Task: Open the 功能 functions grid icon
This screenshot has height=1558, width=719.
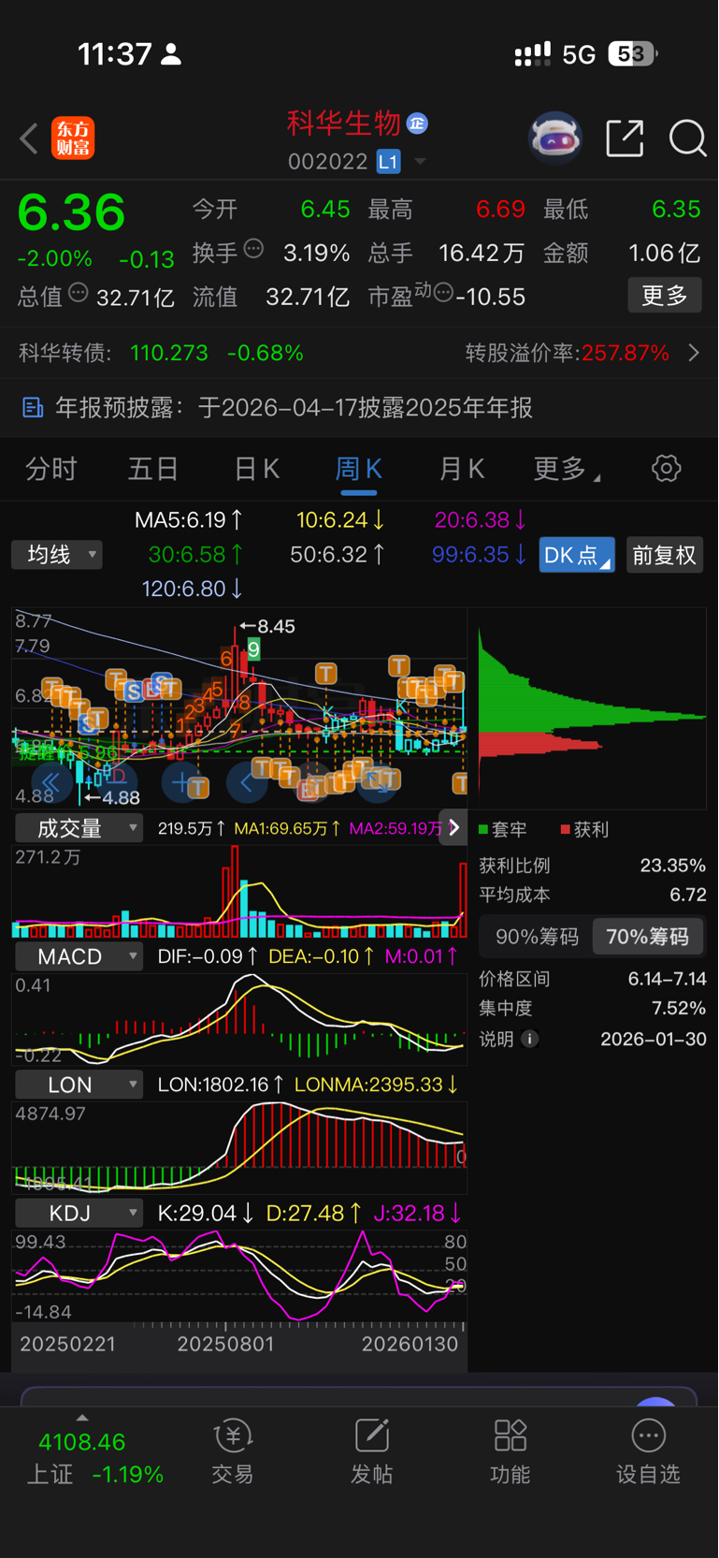Action: [x=510, y=1435]
